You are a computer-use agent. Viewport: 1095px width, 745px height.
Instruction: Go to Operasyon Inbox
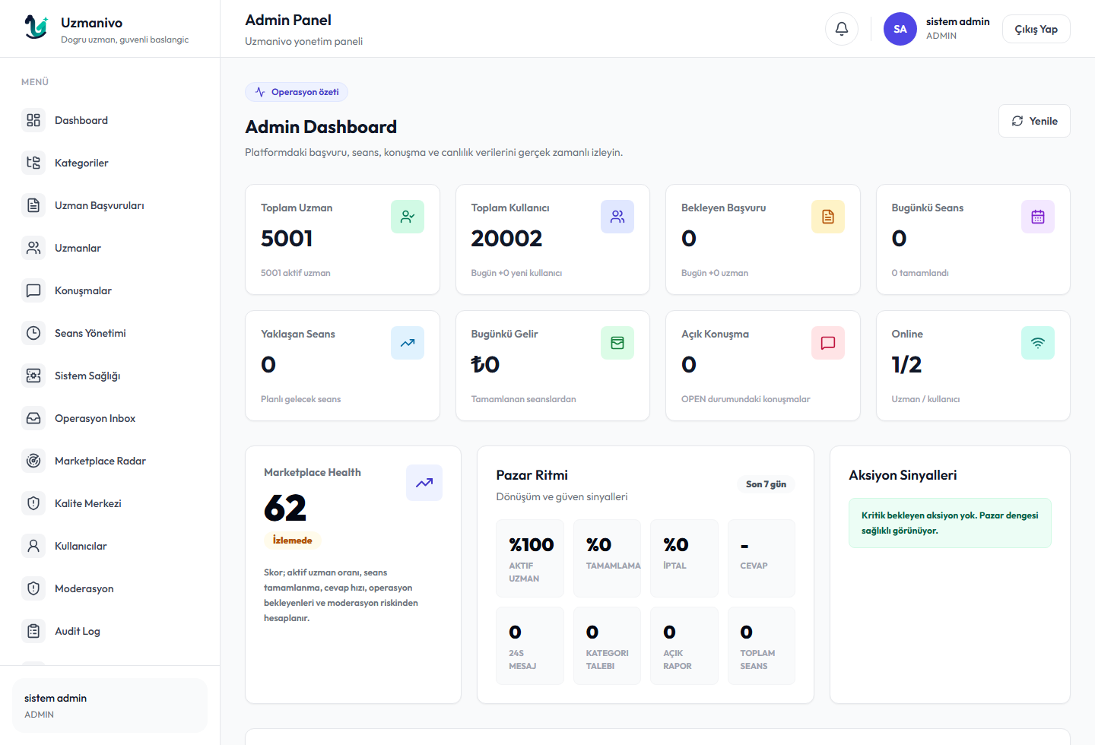click(109, 418)
